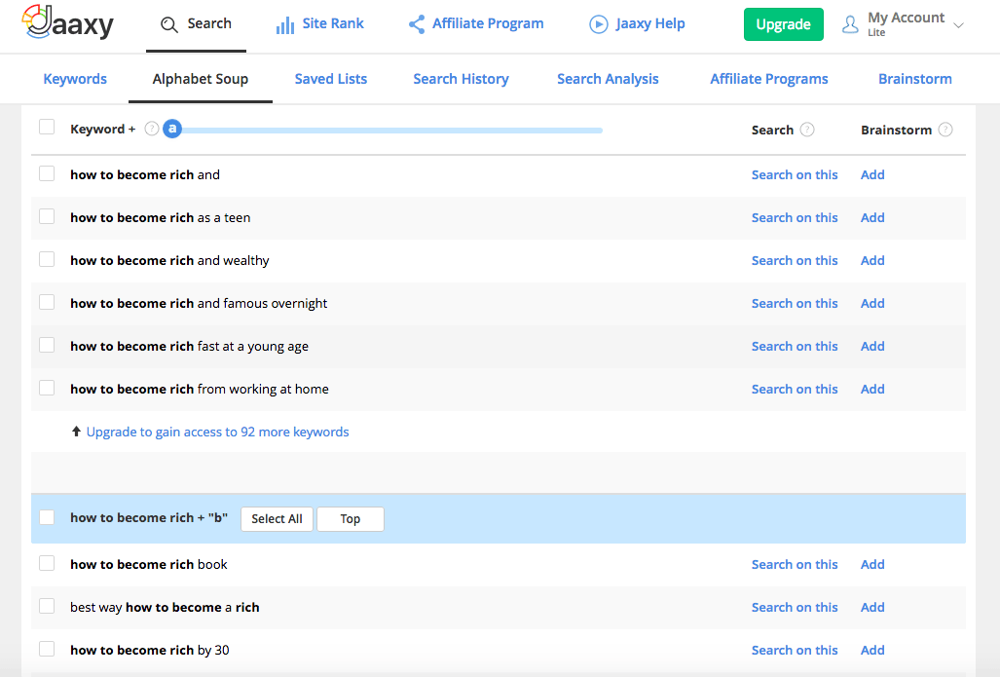The width and height of the screenshot is (1000, 677).
Task: Search on this for 'how to become rich by 30'
Action: tap(795, 650)
